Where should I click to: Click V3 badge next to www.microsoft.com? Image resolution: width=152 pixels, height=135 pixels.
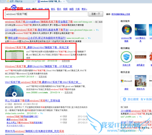click(89, 38)
